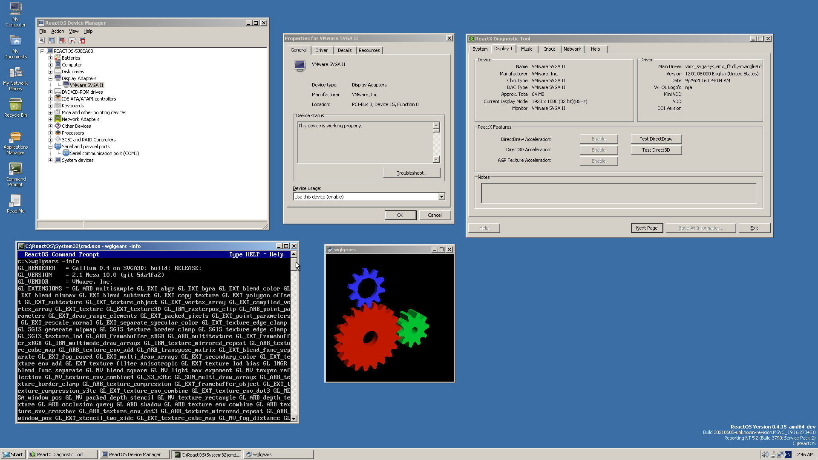Screen dimensions: 818x460
Task: Switch to the Driver tab in Properties
Action: click(x=322, y=50)
